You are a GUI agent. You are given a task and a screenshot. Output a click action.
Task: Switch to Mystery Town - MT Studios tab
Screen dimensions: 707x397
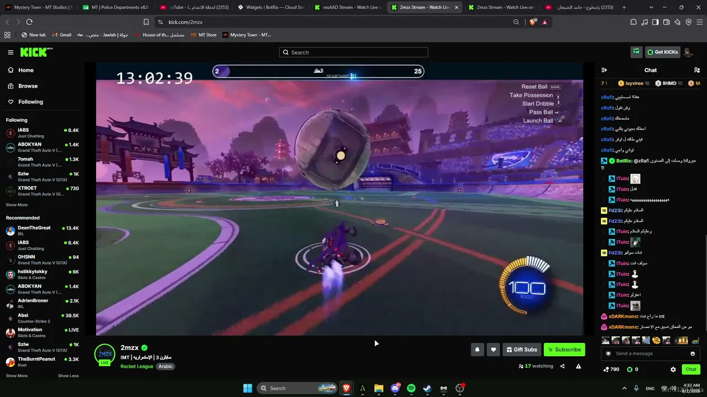[x=39, y=7]
